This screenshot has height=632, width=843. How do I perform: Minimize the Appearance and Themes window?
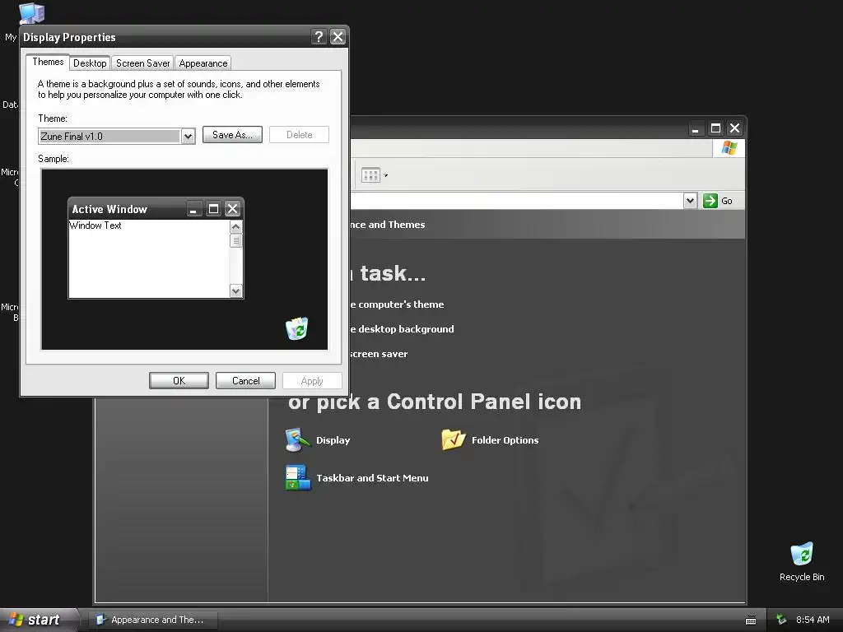click(696, 128)
